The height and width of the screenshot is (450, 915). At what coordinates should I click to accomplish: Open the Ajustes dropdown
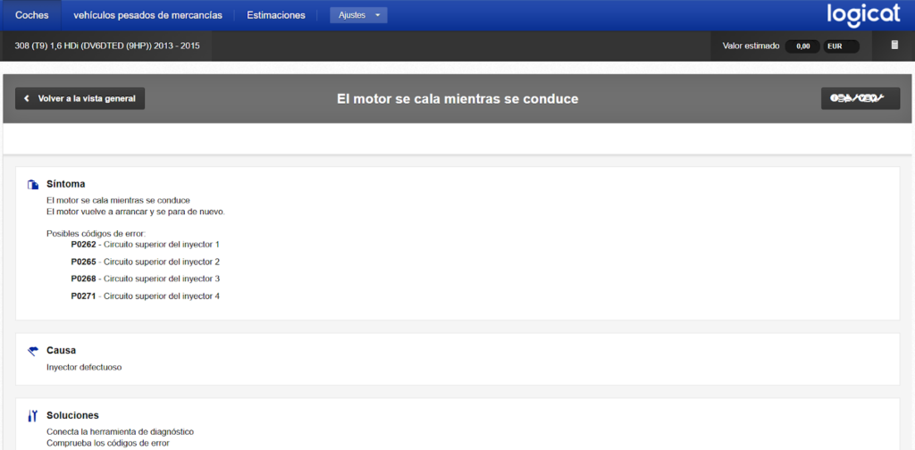358,15
